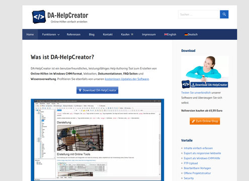Open the Home menu item
This screenshot has height=181, width=249.
30,34
